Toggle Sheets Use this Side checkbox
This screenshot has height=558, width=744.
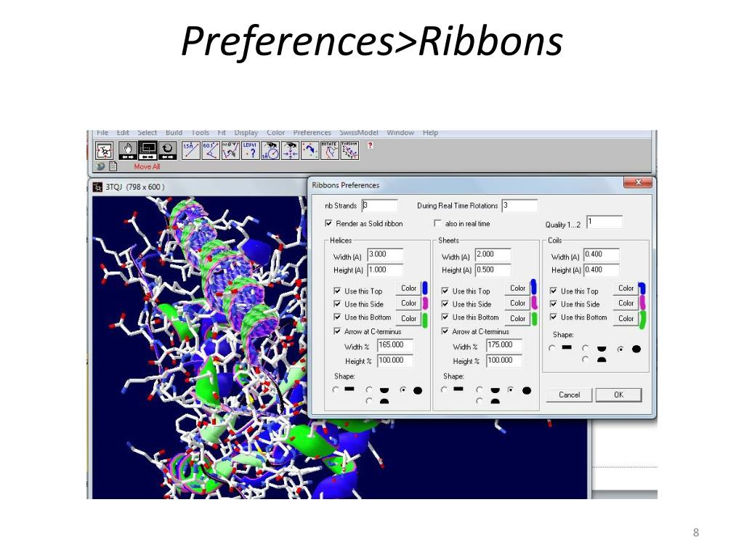pyautogui.click(x=445, y=304)
